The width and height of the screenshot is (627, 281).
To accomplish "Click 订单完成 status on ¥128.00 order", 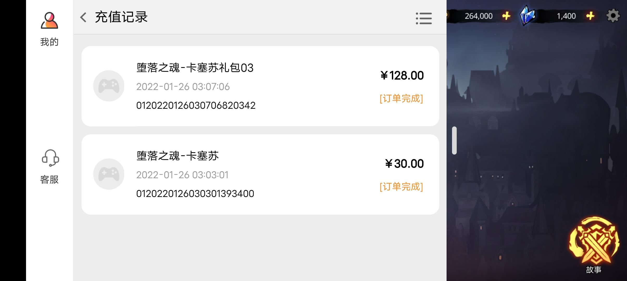I will [x=401, y=99].
